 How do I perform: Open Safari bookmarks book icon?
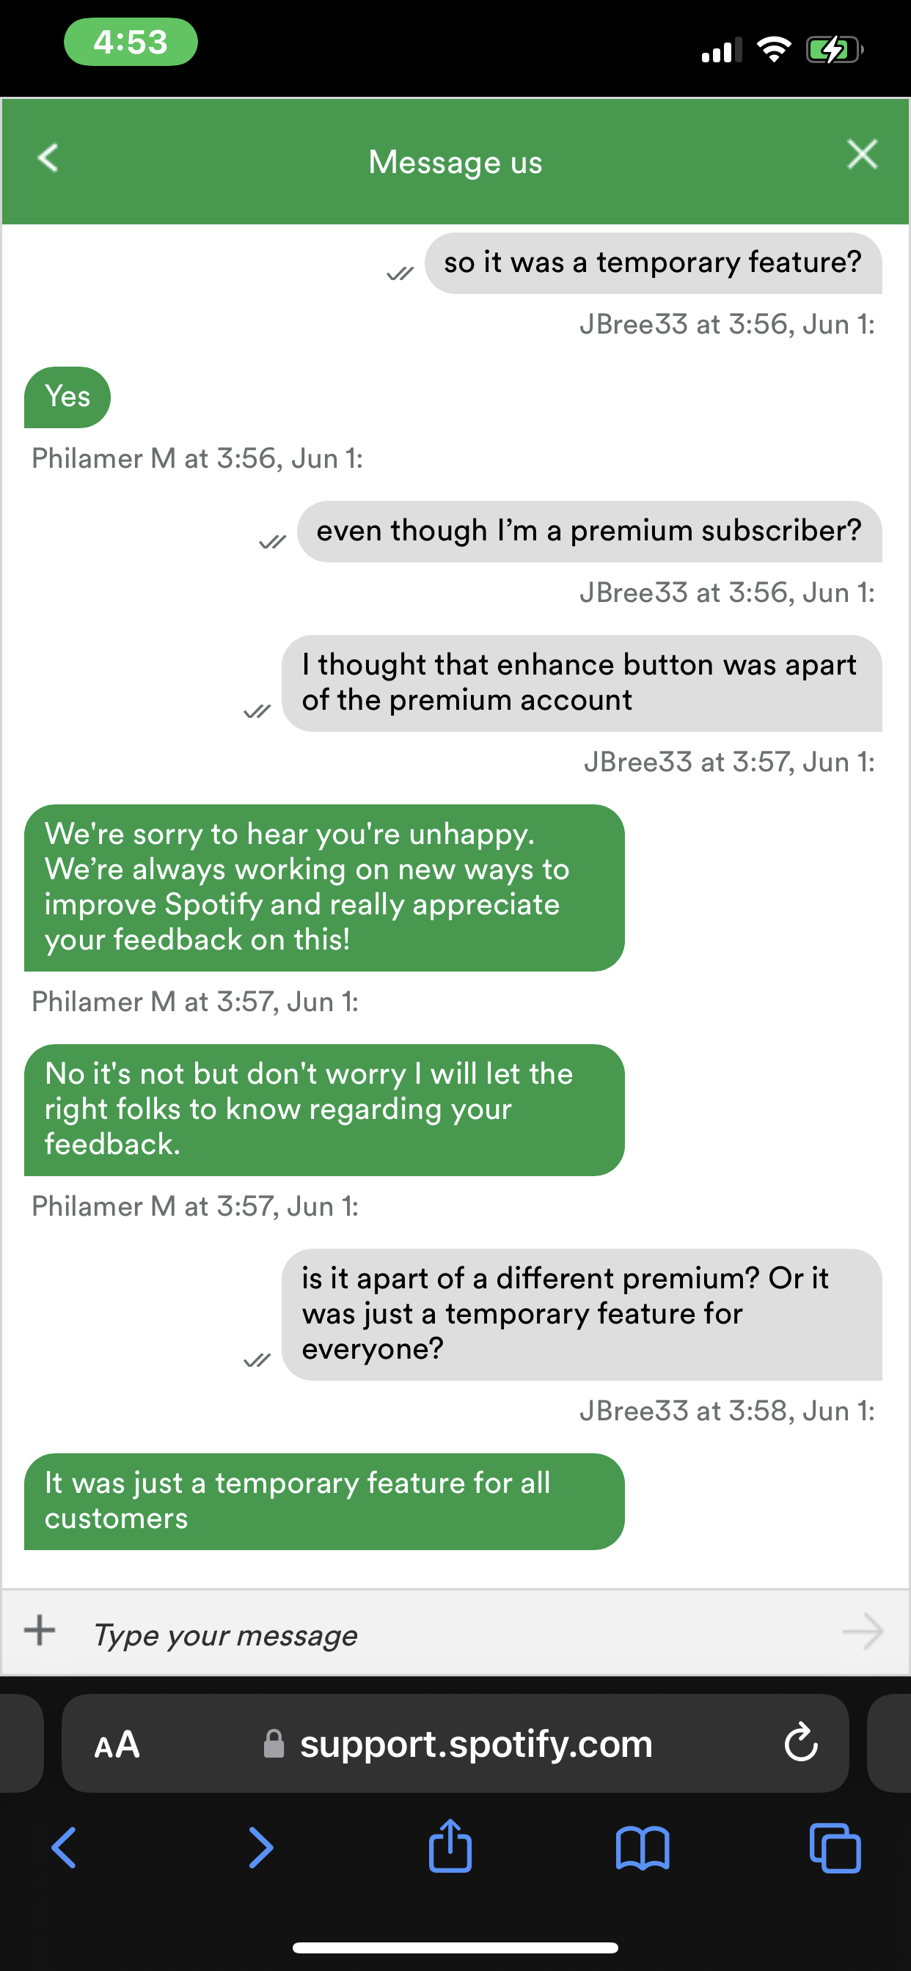tap(643, 1848)
